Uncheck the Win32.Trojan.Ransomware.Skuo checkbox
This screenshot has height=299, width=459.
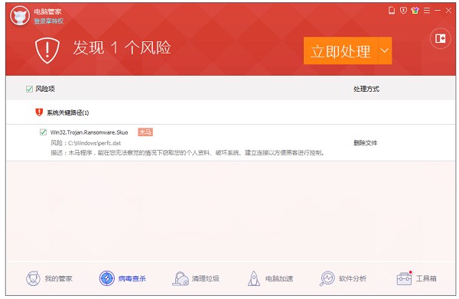43,132
